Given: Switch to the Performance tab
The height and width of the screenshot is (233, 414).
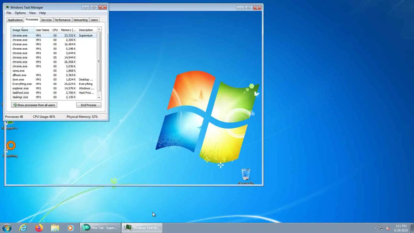Looking at the screenshot, I should pos(62,20).
